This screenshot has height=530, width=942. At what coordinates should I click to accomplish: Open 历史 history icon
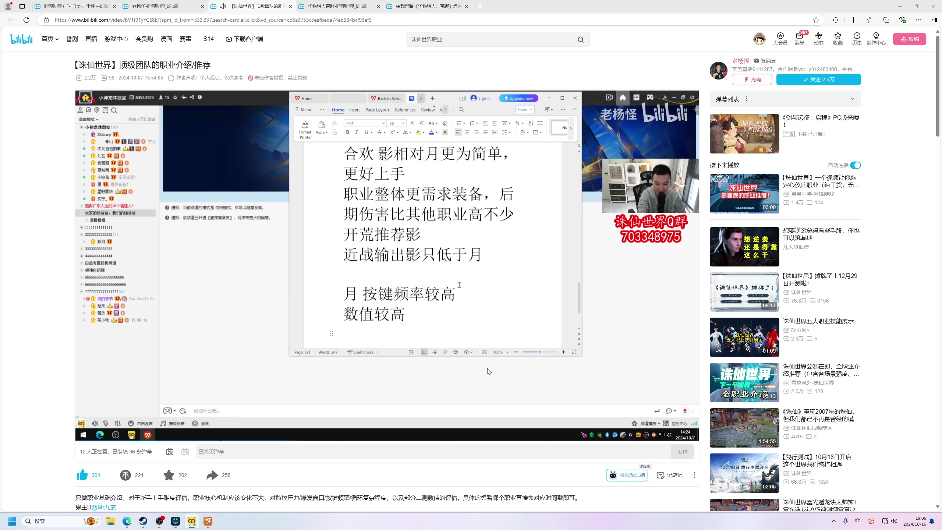(x=857, y=39)
